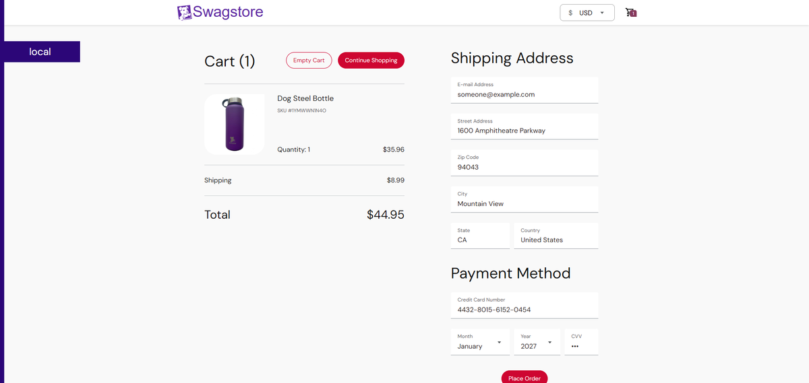This screenshot has height=383, width=809.
Task: Click into the Zip Code field
Action: coord(525,163)
